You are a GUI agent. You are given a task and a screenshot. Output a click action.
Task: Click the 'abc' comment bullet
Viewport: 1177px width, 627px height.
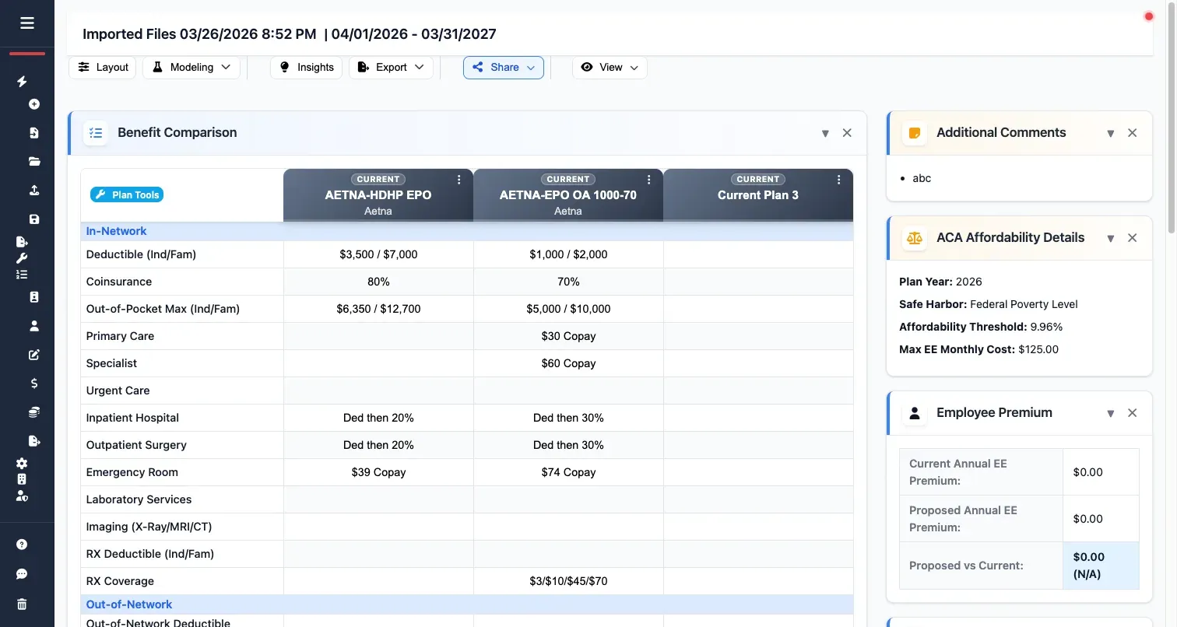click(922, 178)
